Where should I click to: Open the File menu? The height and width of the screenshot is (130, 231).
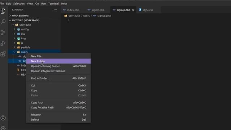coord(2,4)
